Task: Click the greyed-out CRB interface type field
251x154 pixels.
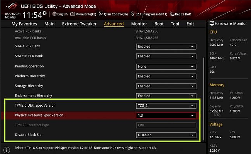Action: click(166, 125)
